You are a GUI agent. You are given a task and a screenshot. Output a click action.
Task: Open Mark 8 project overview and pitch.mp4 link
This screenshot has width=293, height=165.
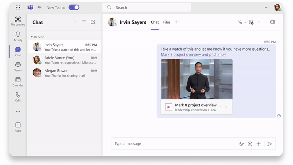193,54
